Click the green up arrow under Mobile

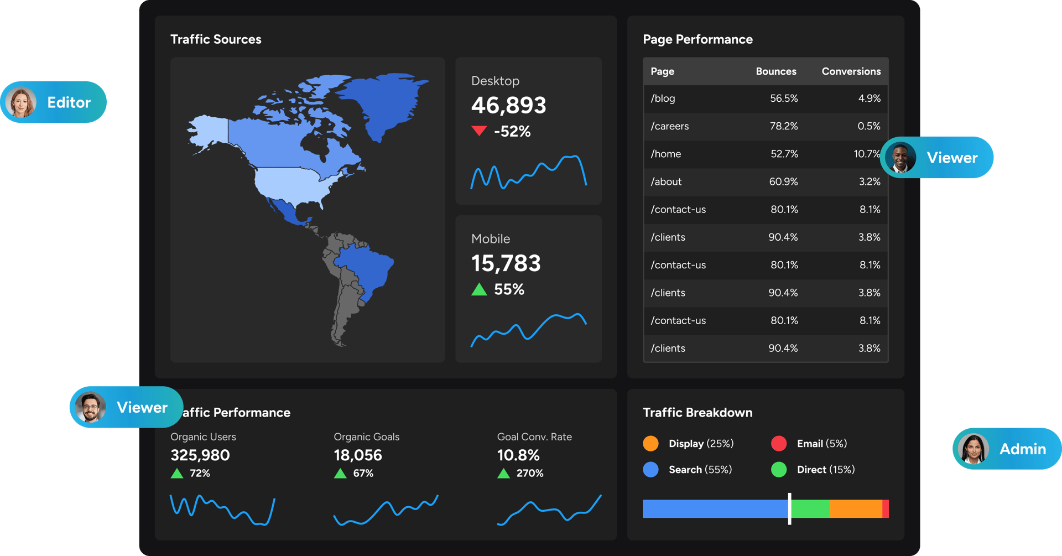tap(479, 289)
